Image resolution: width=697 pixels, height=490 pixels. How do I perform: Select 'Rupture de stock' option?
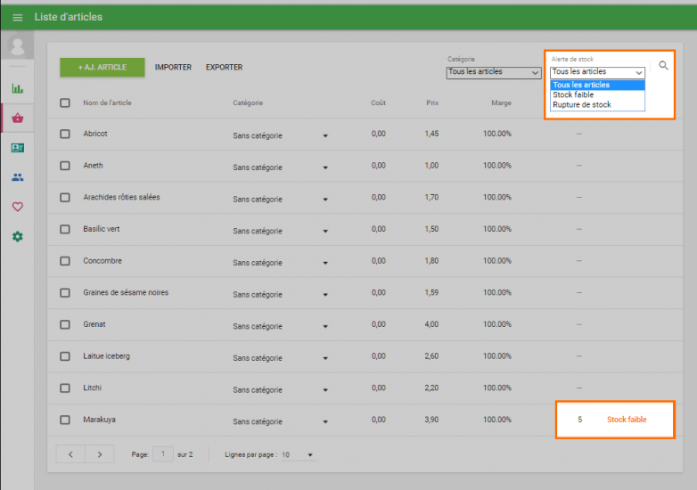pyautogui.click(x=581, y=104)
